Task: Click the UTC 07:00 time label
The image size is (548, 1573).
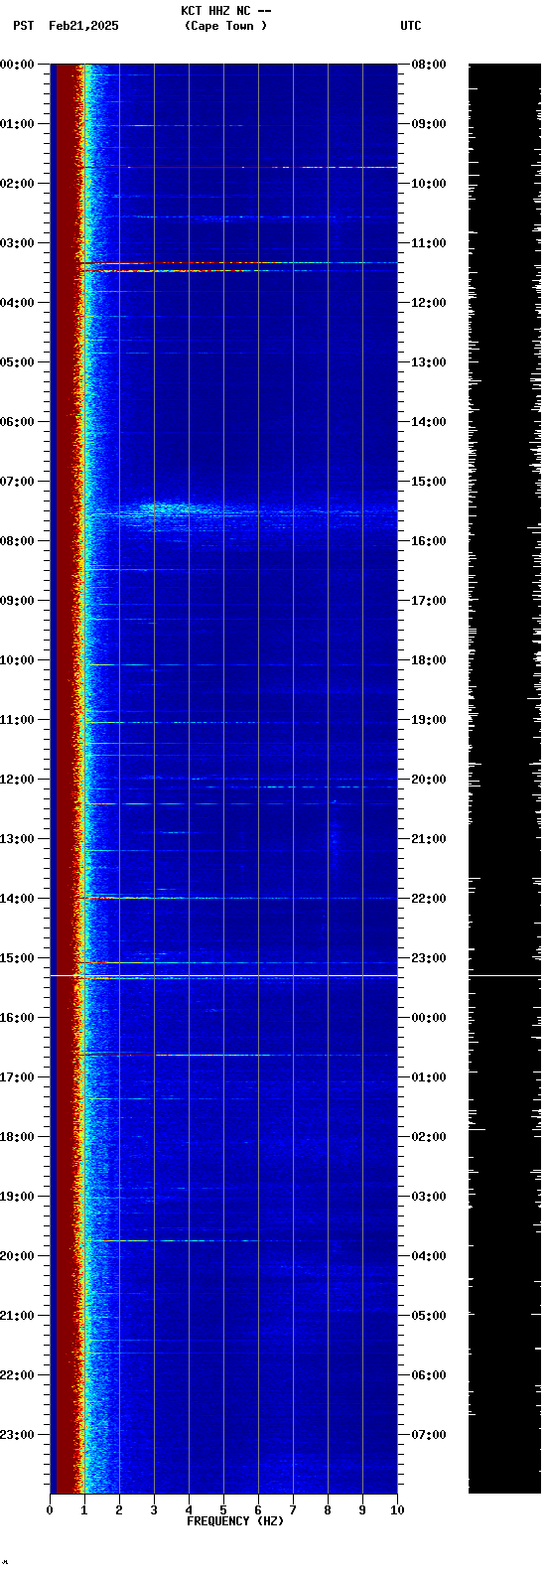Action: coord(428,1435)
